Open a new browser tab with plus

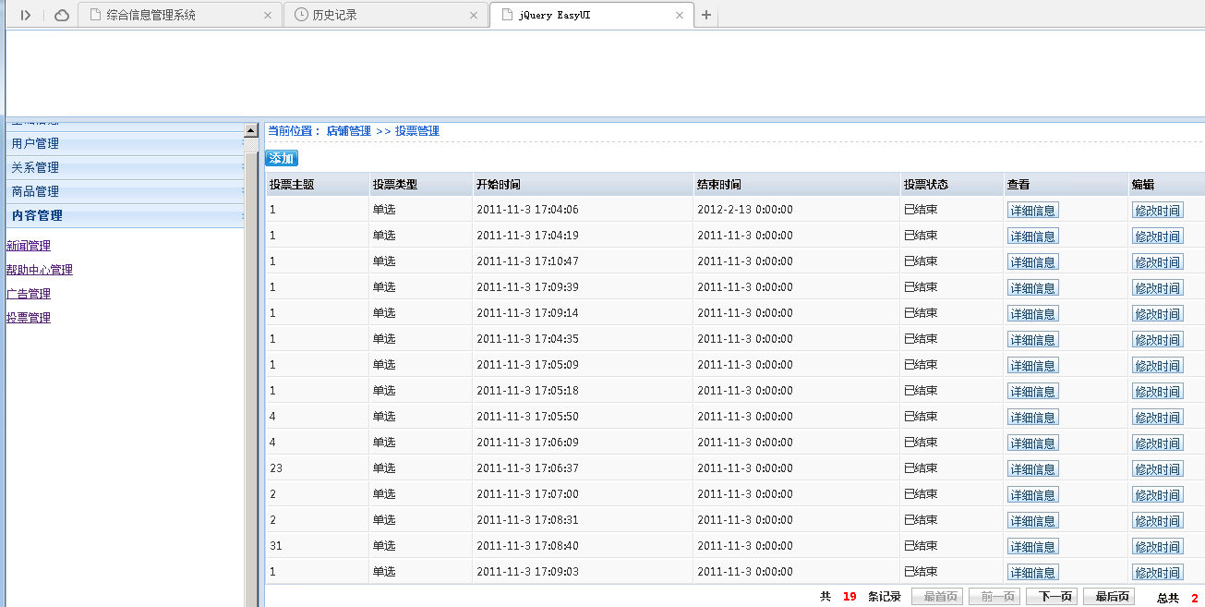click(706, 15)
